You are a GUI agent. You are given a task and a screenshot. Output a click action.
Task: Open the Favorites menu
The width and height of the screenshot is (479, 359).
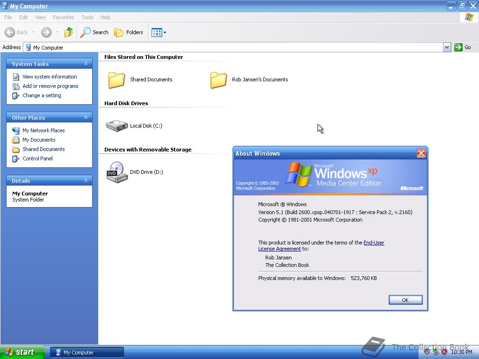click(63, 17)
